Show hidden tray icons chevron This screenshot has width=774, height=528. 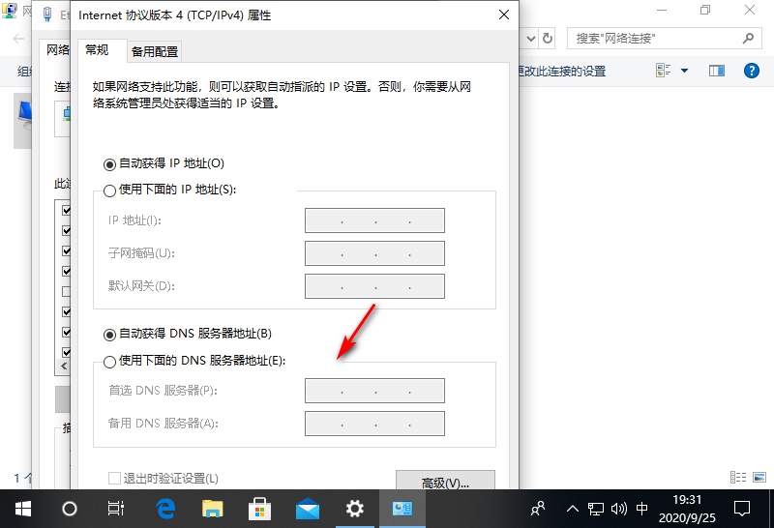[572, 509]
